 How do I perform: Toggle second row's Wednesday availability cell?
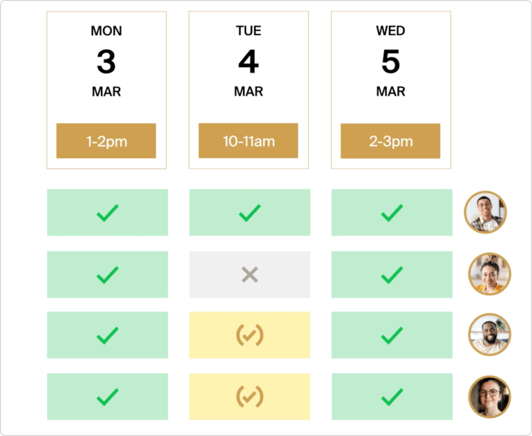pyautogui.click(x=392, y=275)
